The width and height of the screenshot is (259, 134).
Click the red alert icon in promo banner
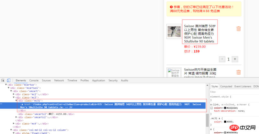tap(171, 7)
